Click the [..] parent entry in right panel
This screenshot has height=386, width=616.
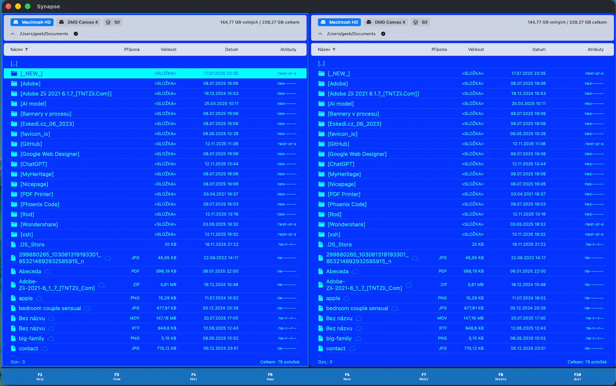point(321,64)
